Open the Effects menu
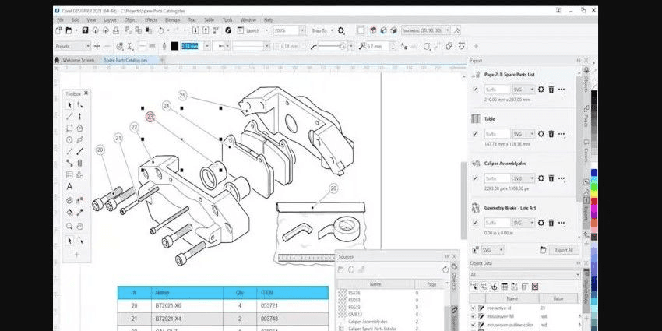This screenshot has height=331, width=662. 151,19
